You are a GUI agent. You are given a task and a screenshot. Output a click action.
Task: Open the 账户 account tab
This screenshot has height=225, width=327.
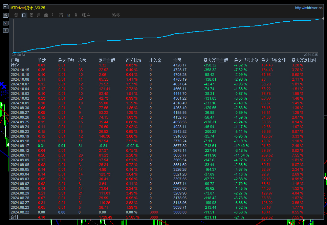pos(86,15)
